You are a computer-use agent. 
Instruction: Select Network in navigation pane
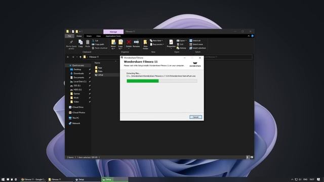tap(76, 123)
